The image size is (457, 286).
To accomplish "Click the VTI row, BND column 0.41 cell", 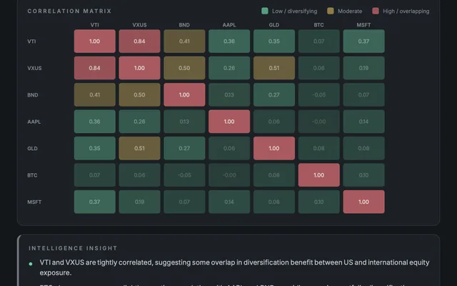I will [184, 41].
